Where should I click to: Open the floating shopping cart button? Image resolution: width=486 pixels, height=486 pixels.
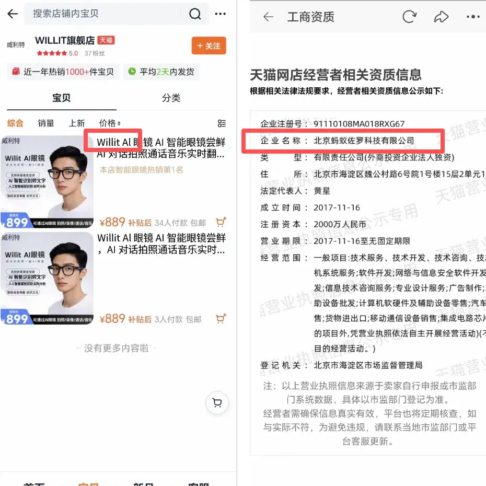point(217,402)
